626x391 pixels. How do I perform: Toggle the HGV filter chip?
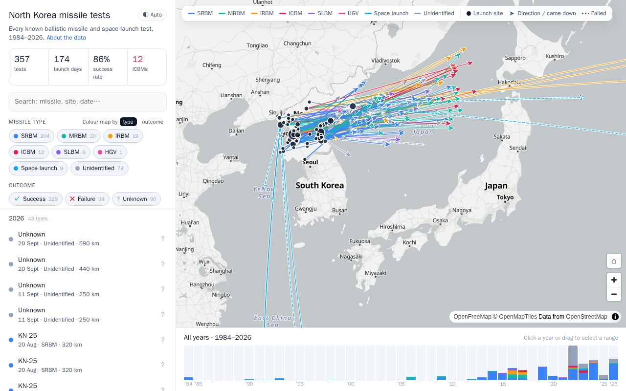click(110, 152)
